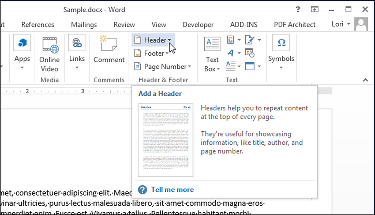
Task: Switch to the ADD-INS tab
Action: coord(244,25)
